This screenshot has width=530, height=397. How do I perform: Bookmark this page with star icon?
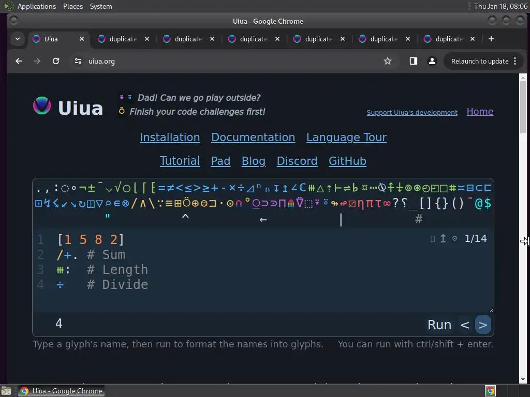388,61
